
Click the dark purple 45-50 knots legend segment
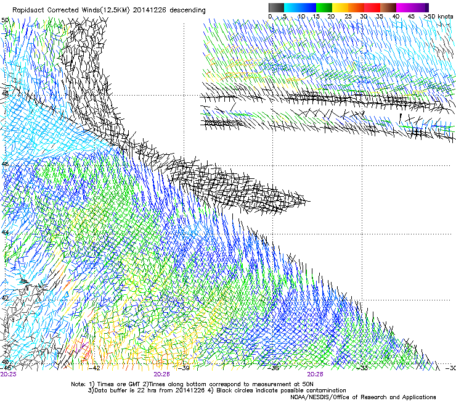pos(420,7)
